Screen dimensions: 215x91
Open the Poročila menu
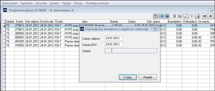41,3
